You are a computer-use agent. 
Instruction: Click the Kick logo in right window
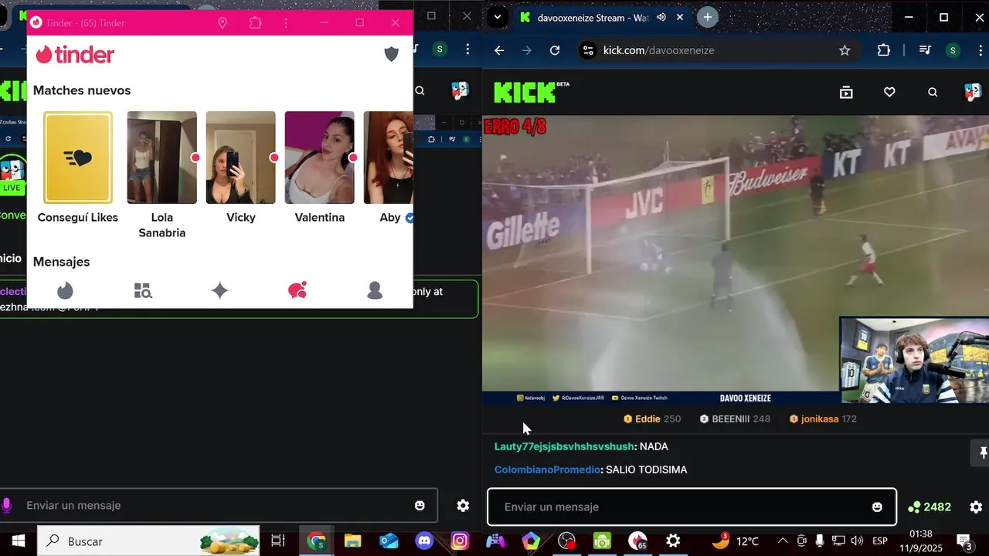[531, 92]
